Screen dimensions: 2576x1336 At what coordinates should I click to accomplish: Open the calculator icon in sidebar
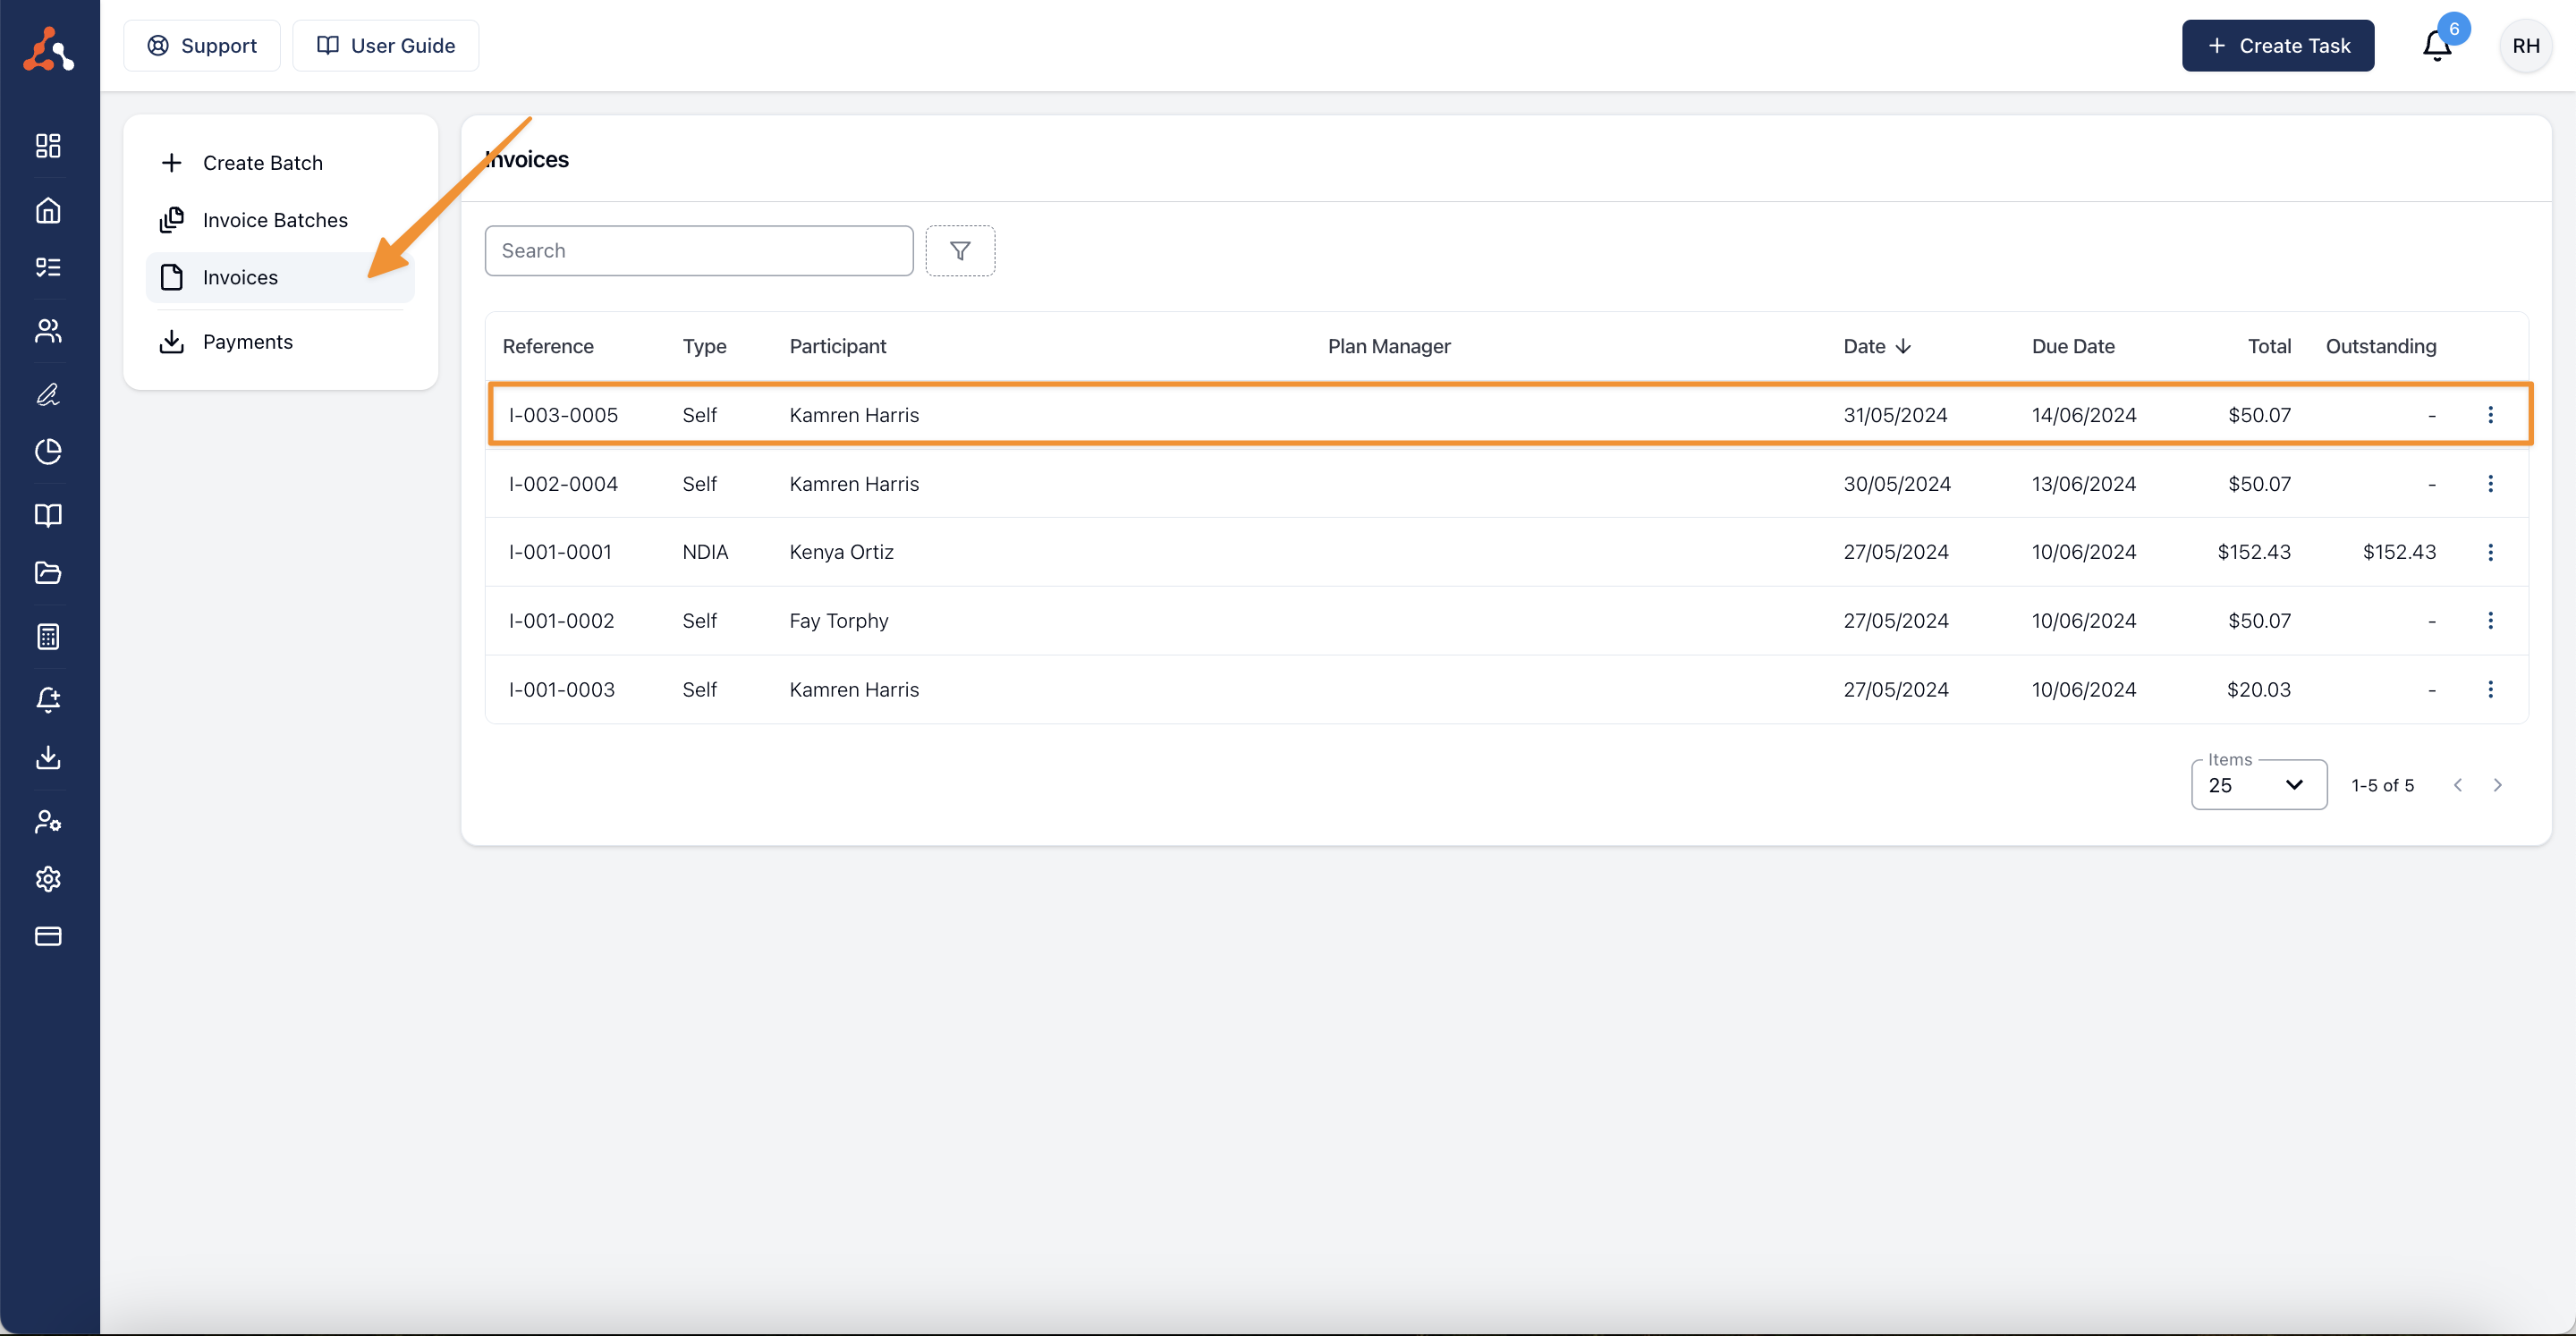48,636
